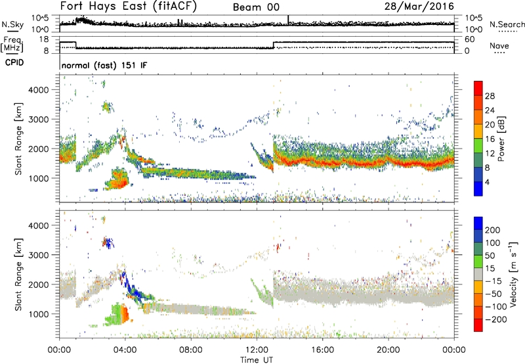Click the "4000" tick on power panel
Viewport: 525px width, 364px height.
(38, 90)
